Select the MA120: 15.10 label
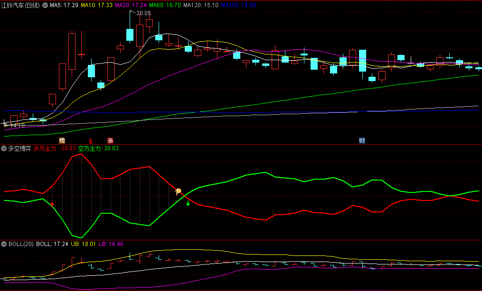 (x=201, y=5)
